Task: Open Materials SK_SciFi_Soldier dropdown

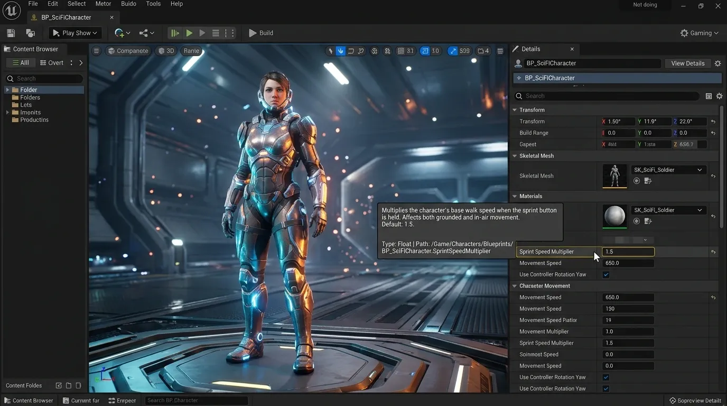Action: tap(668, 210)
